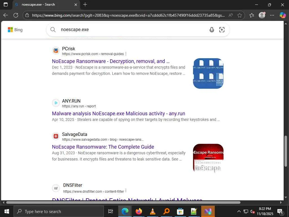Image resolution: width=289 pixels, height=217 pixels.
Task: Click the salvagedata.com blog URL text
Action: coord(103,140)
